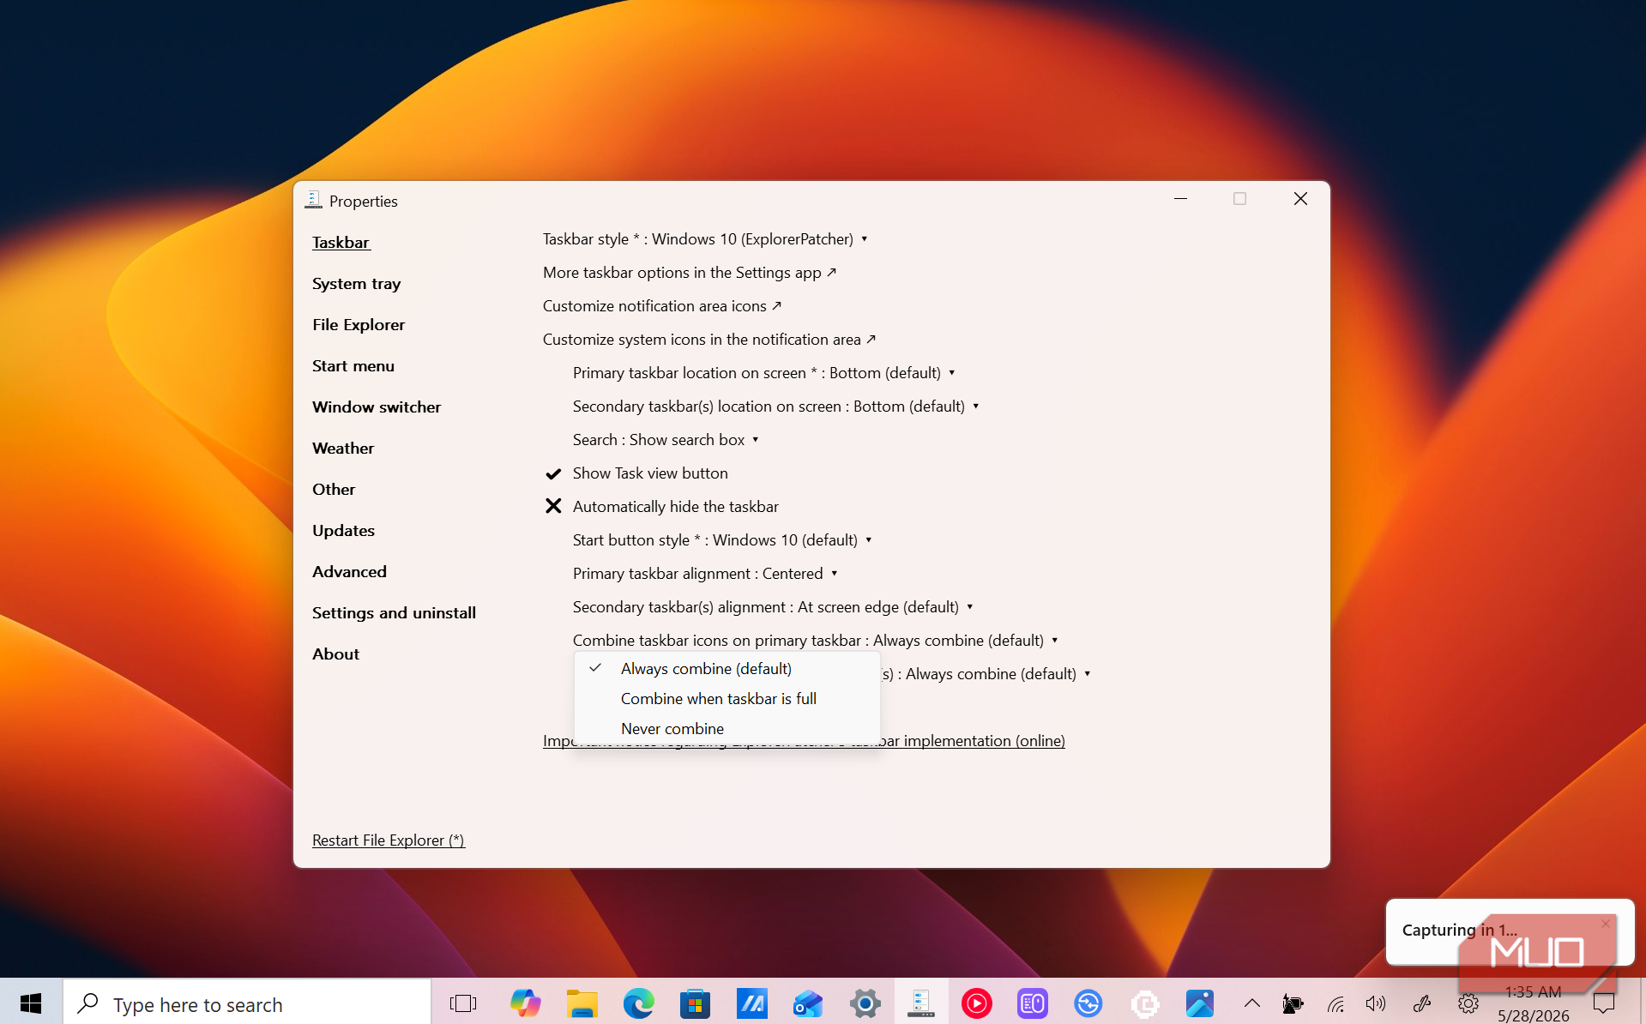The image size is (1646, 1024).
Task: Open Secondary taskbar(s) alignment dropdown
Action: click(x=773, y=607)
